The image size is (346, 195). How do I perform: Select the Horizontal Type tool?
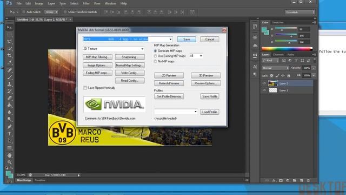pos(9,134)
